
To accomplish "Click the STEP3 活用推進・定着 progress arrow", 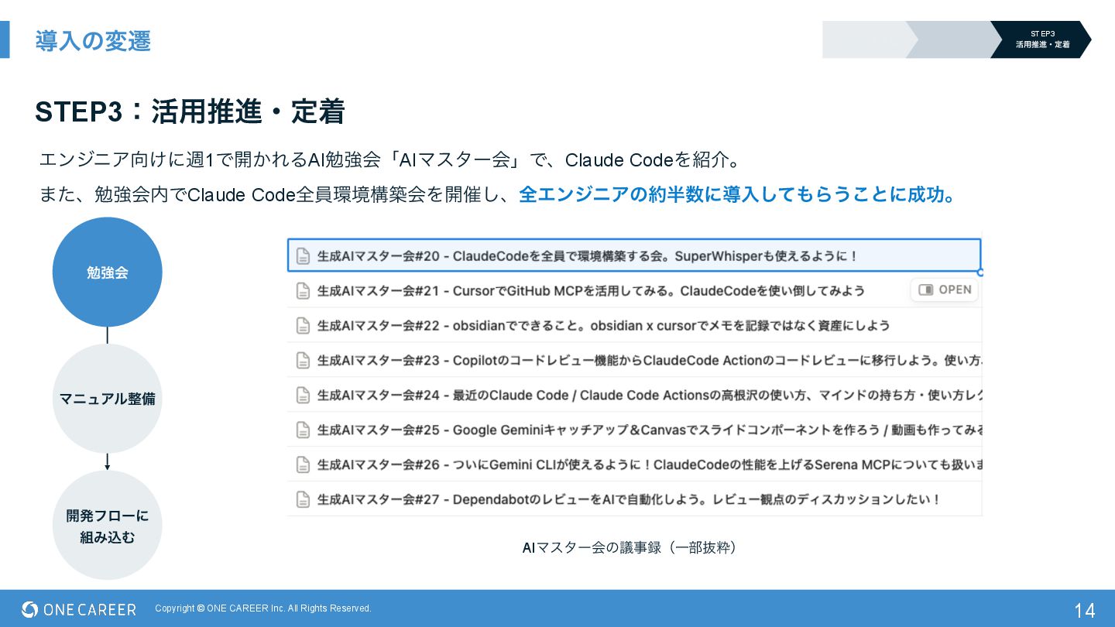I will [1042, 39].
